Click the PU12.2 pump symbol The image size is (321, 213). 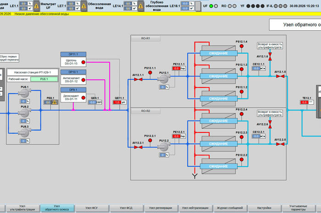coord(164,147)
